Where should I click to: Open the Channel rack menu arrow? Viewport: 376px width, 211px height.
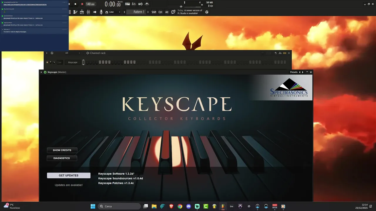point(47,53)
